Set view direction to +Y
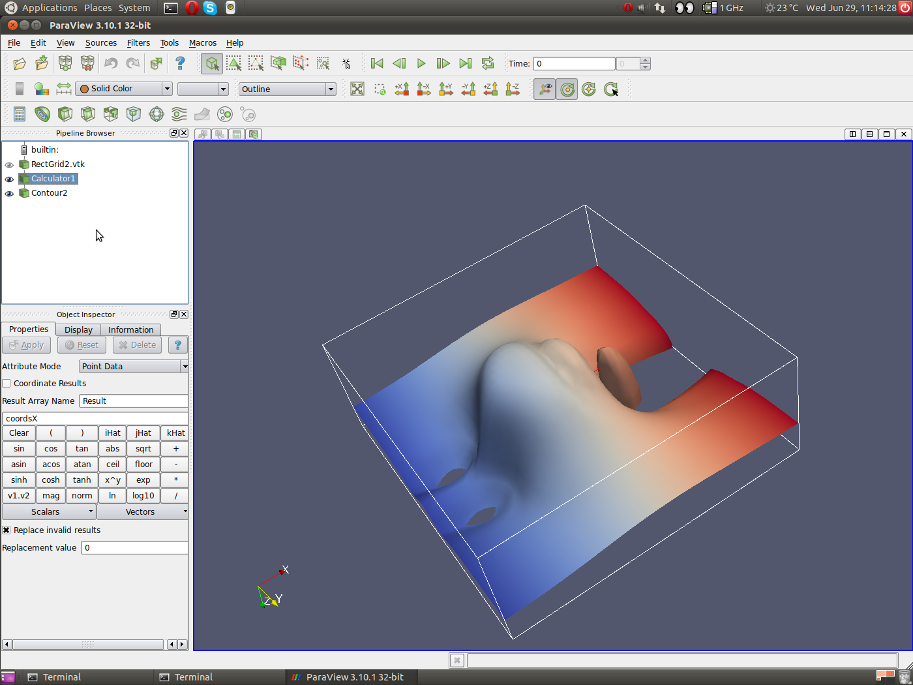913x685 pixels. click(446, 89)
